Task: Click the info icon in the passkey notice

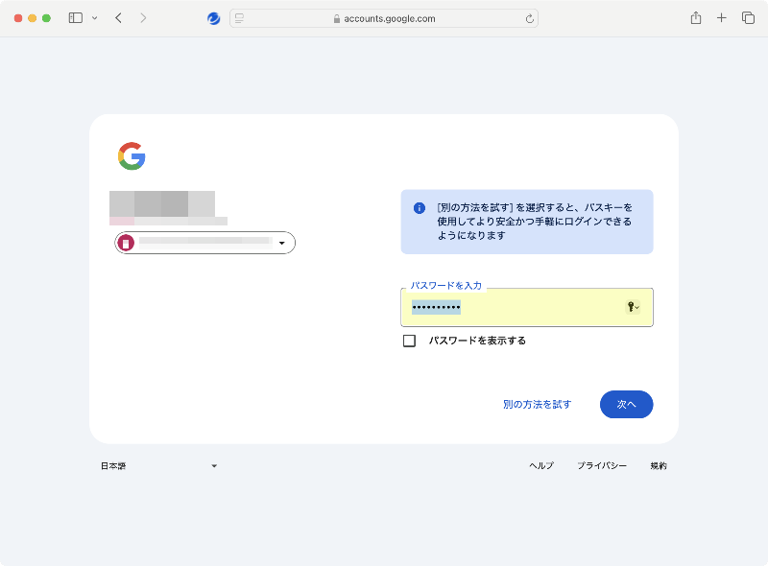Action: click(420, 208)
